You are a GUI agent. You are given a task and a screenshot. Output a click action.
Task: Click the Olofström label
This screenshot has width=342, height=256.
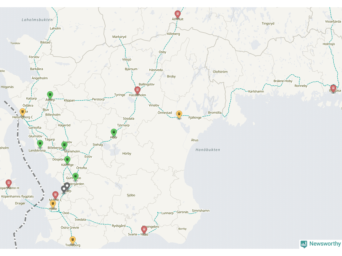220,72
